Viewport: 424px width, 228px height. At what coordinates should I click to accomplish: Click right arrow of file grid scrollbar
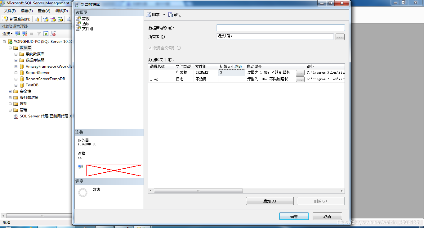(x=342, y=191)
